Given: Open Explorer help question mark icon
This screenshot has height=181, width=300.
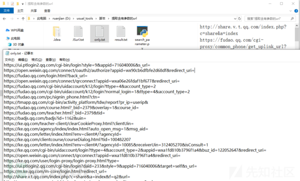Looking at the screenshot, I should point(296,11).
